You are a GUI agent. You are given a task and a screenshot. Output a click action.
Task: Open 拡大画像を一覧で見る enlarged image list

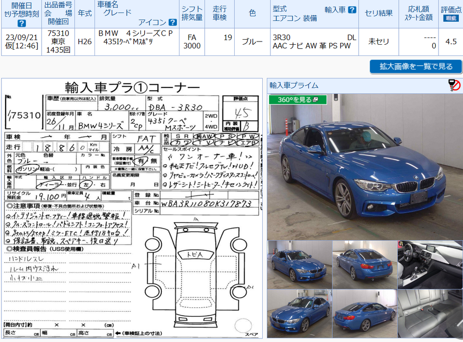tap(416, 67)
